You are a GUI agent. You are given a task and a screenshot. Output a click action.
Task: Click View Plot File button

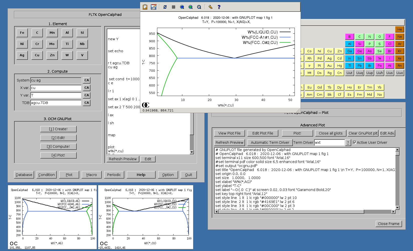click(x=229, y=133)
